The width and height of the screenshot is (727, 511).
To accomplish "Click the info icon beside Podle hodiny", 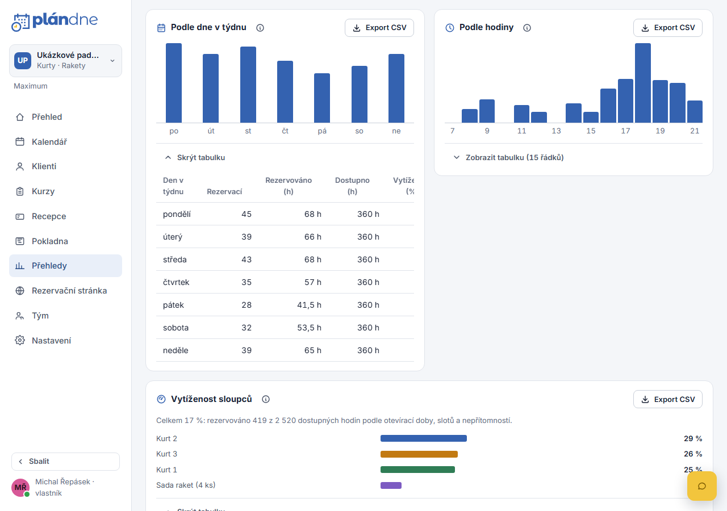I will tap(527, 28).
